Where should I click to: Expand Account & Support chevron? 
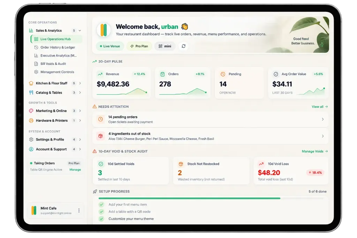coord(80,149)
